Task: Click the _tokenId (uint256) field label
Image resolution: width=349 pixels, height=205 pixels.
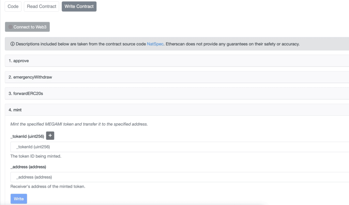Action: tap(27, 136)
